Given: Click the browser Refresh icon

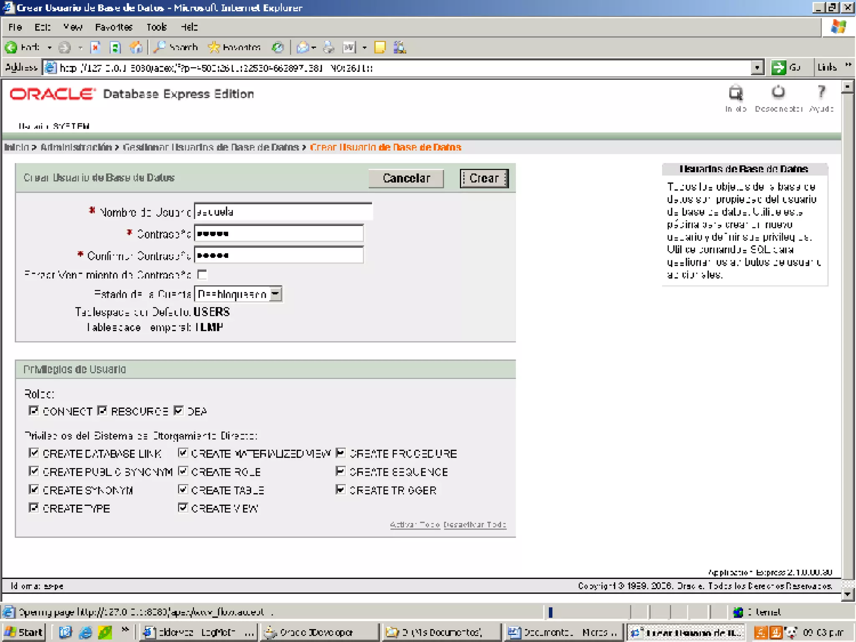Looking at the screenshot, I should pyautogui.click(x=115, y=48).
